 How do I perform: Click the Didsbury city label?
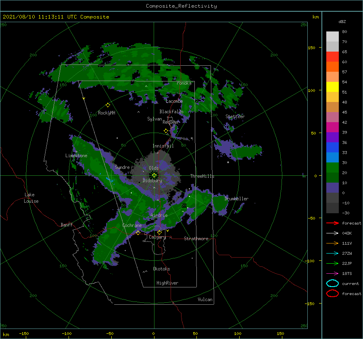click(152, 181)
